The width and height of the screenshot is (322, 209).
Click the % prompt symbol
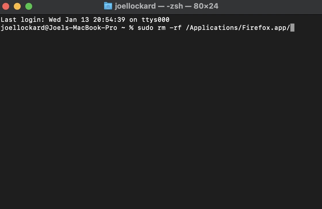(x=131, y=28)
